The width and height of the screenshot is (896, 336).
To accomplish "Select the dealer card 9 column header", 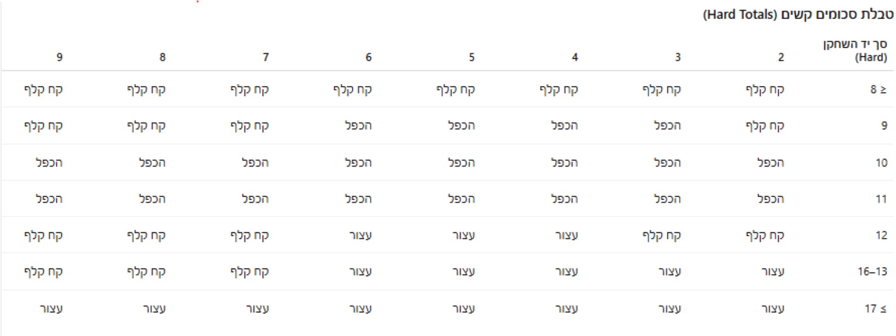I will [60, 57].
